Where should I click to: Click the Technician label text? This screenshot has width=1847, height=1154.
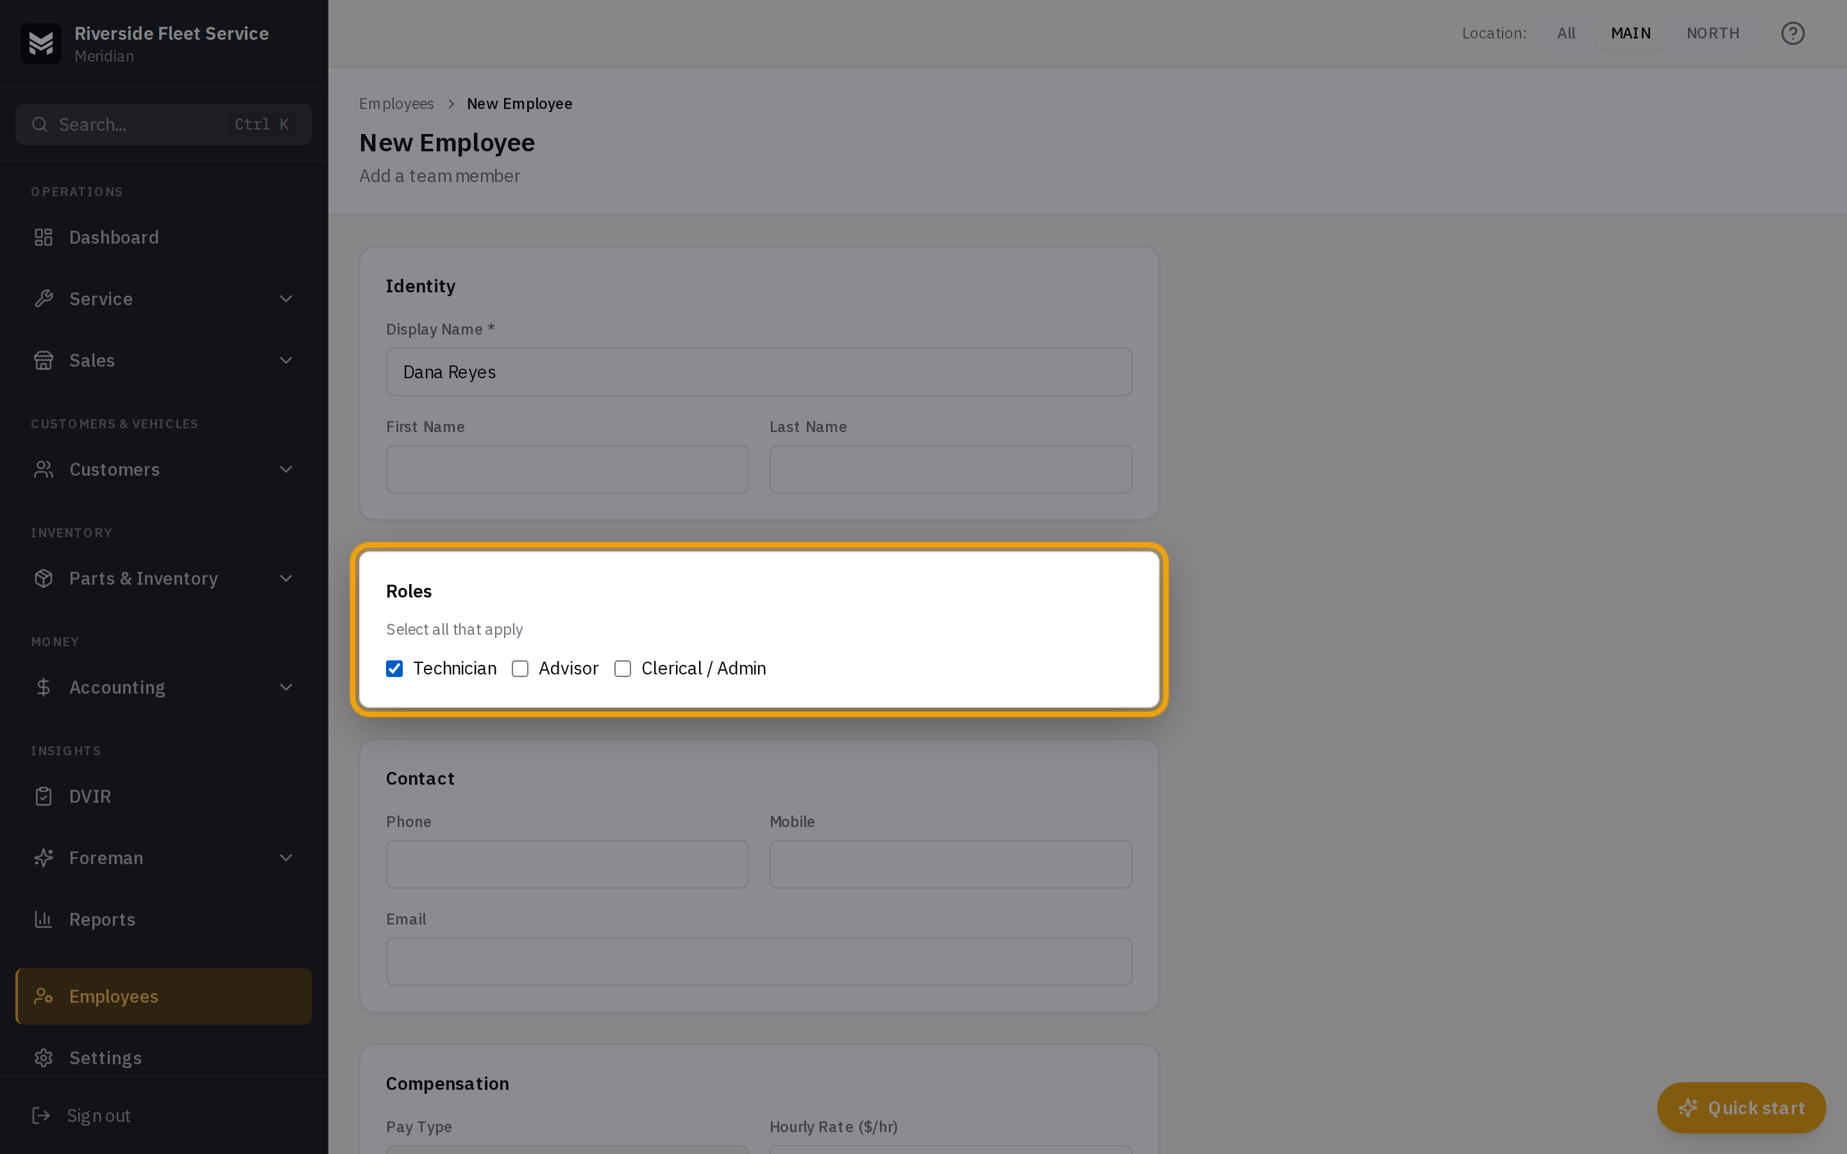coord(455,669)
